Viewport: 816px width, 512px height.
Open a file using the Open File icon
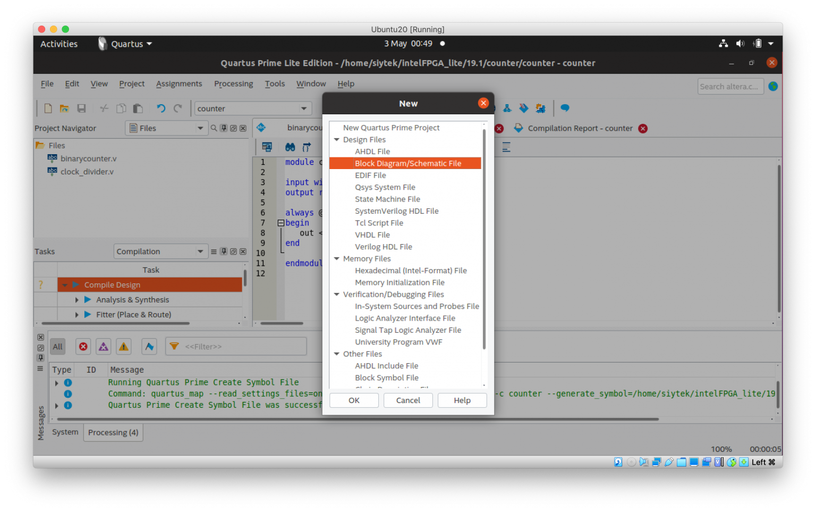click(64, 108)
